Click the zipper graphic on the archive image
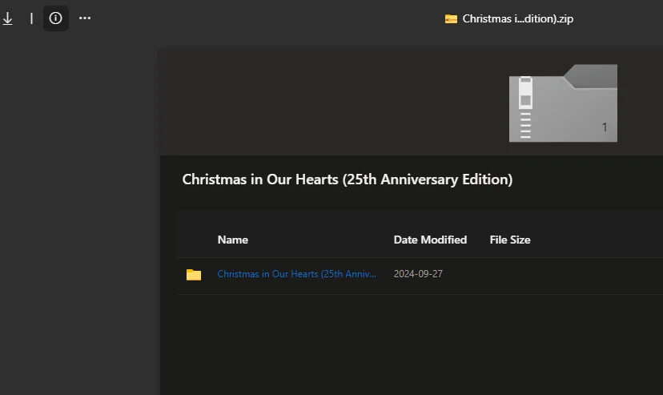 coord(525,108)
